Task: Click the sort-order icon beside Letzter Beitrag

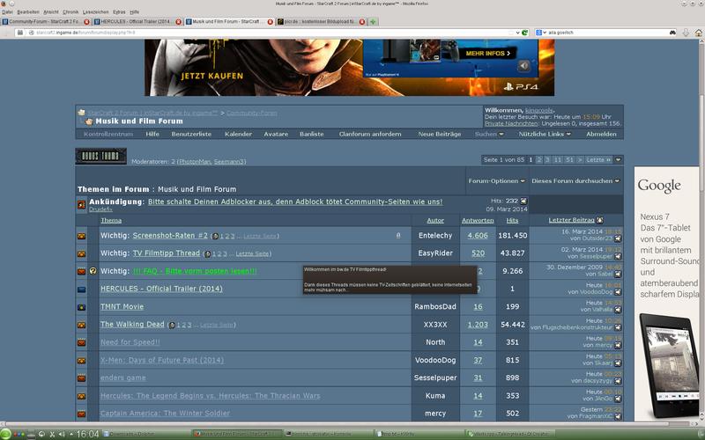Action: 600,220
